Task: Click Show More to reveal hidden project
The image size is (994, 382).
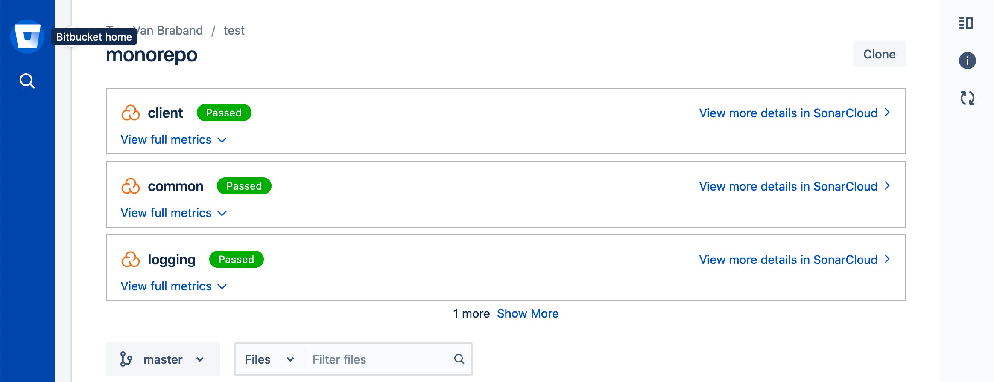Action: (x=528, y=313)
